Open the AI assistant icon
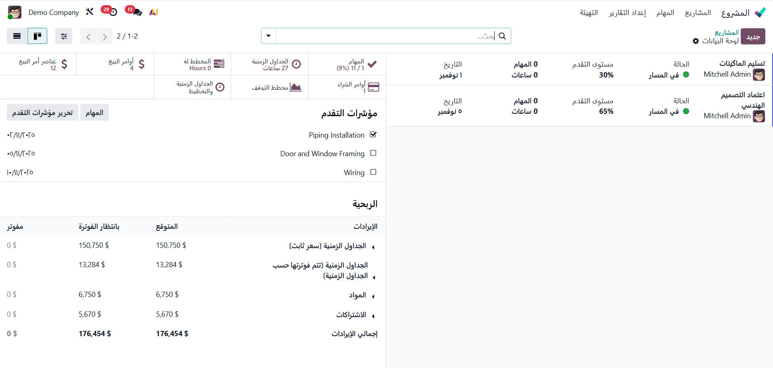773x368 pixels. click(x=153, y=12)
